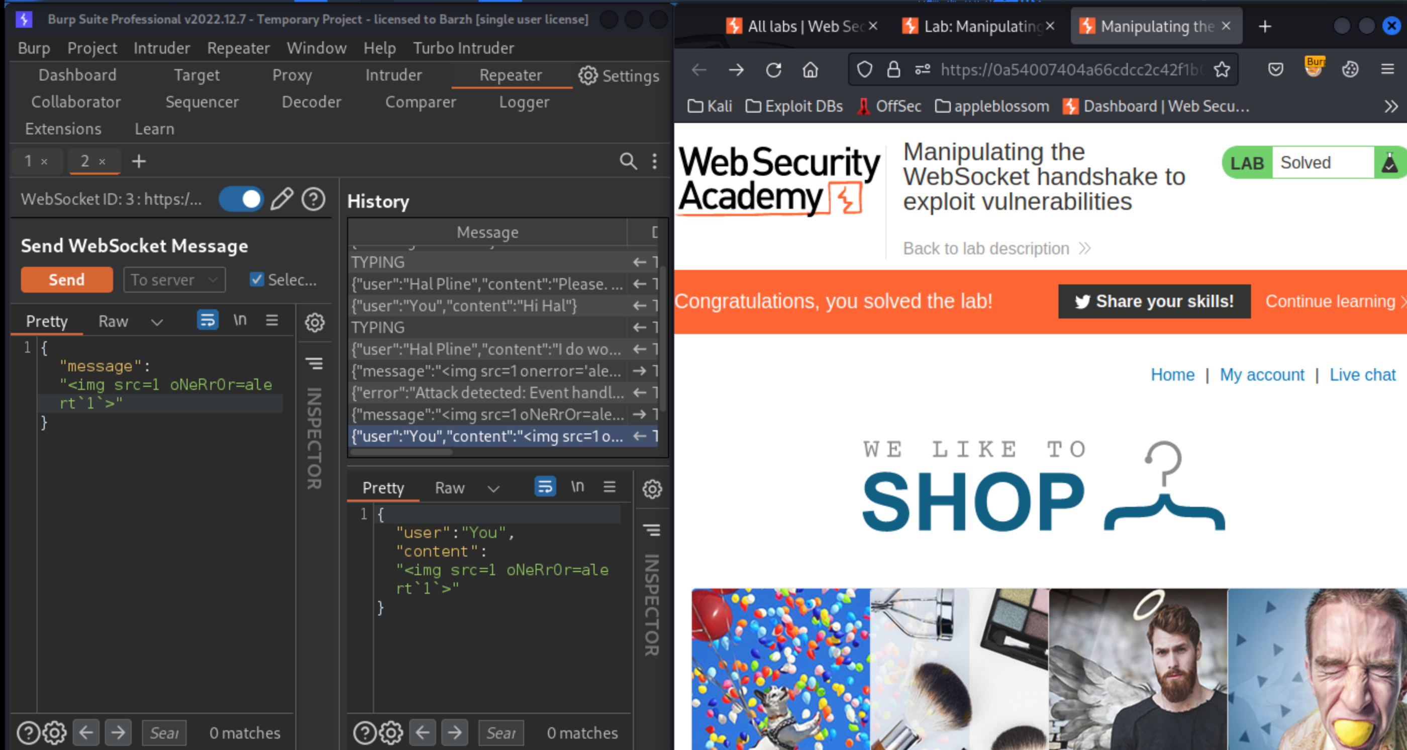Open the Project menu in Burp
Image resolution: width=1407 pixels, height=750 pixels.
pos(92,48)
